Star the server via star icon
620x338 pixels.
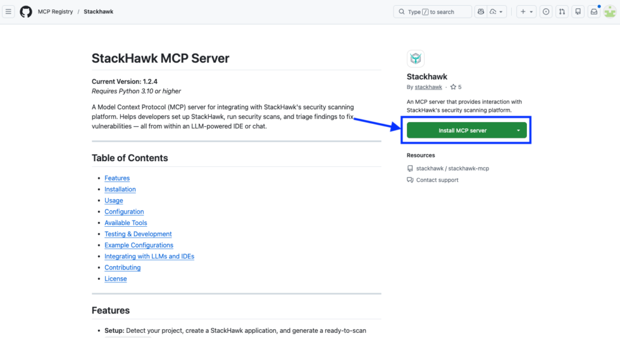click(x=453, y=87)
